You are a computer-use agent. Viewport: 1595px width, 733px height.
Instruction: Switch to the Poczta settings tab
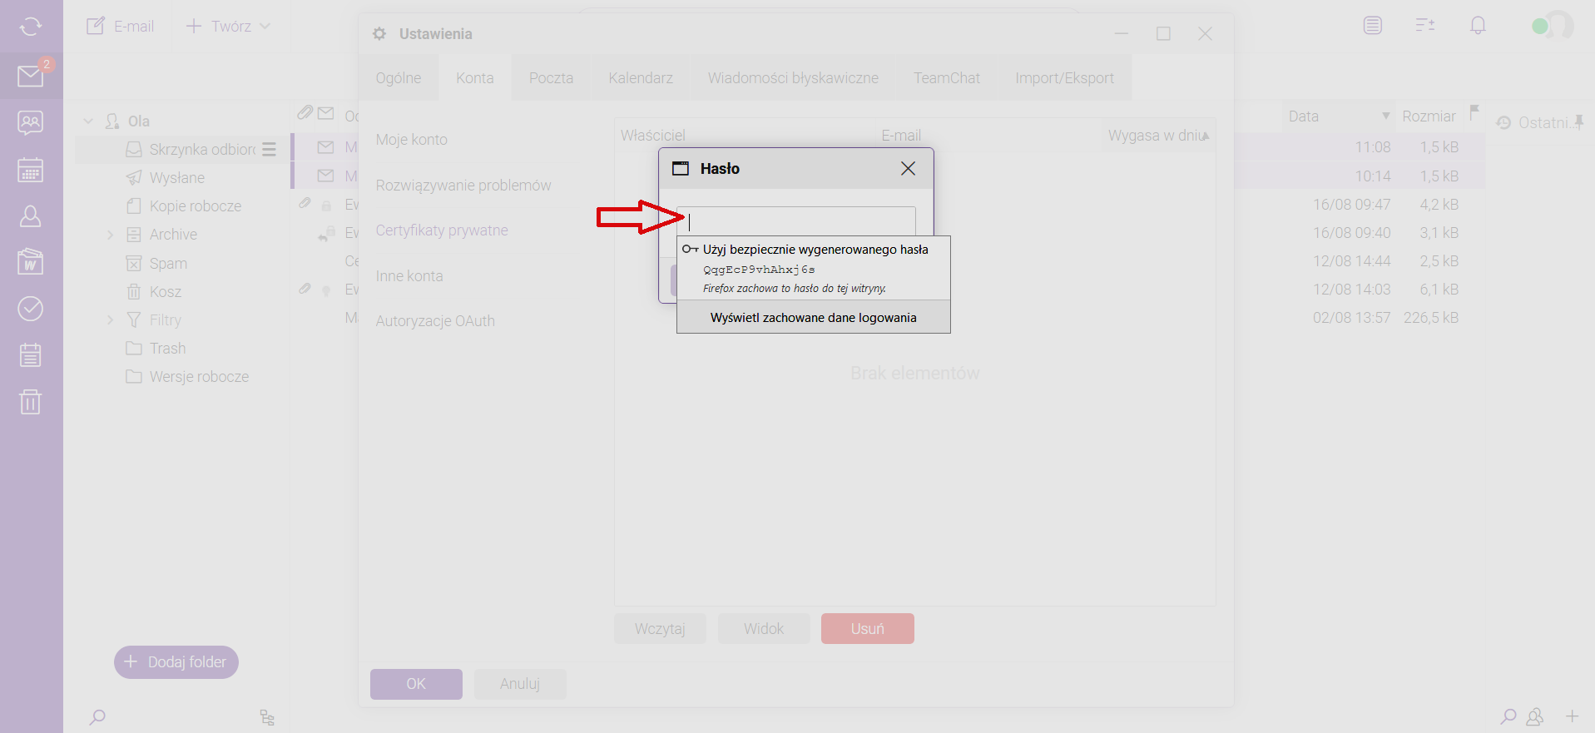551,78
